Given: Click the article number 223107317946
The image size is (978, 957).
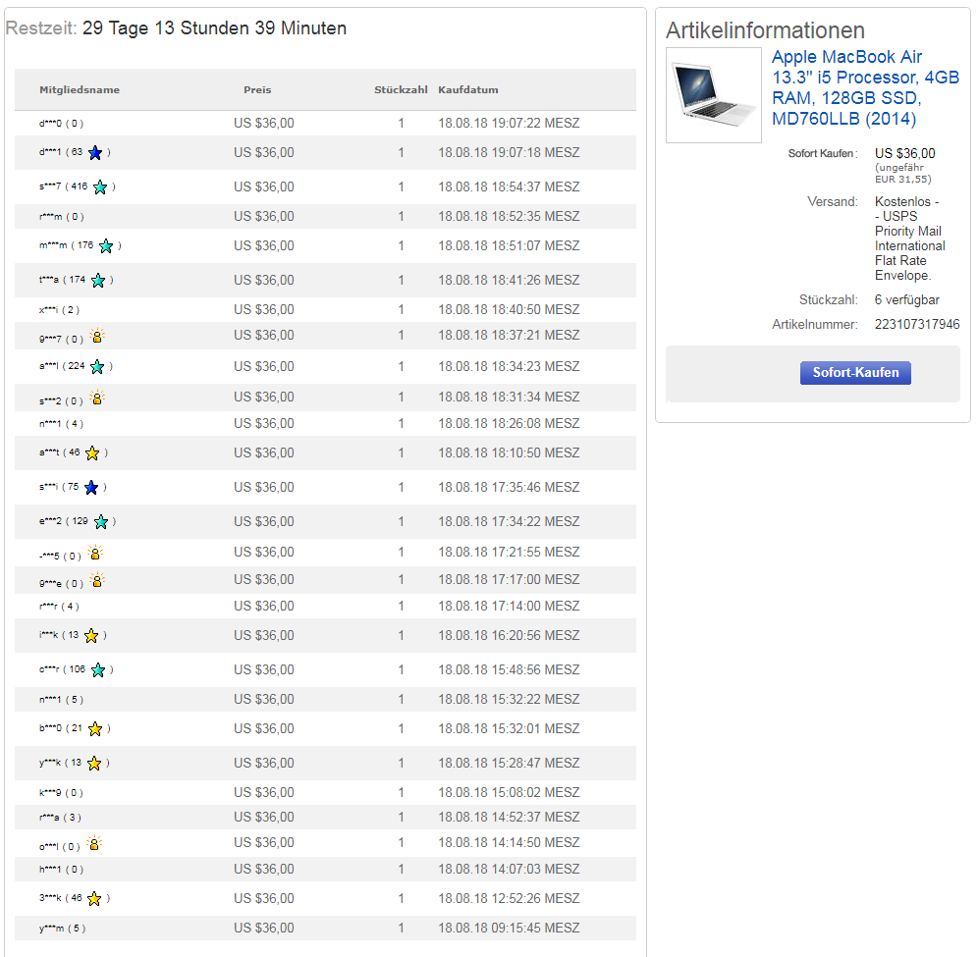Looking at the screenshot, I should [x=917, y=325].
